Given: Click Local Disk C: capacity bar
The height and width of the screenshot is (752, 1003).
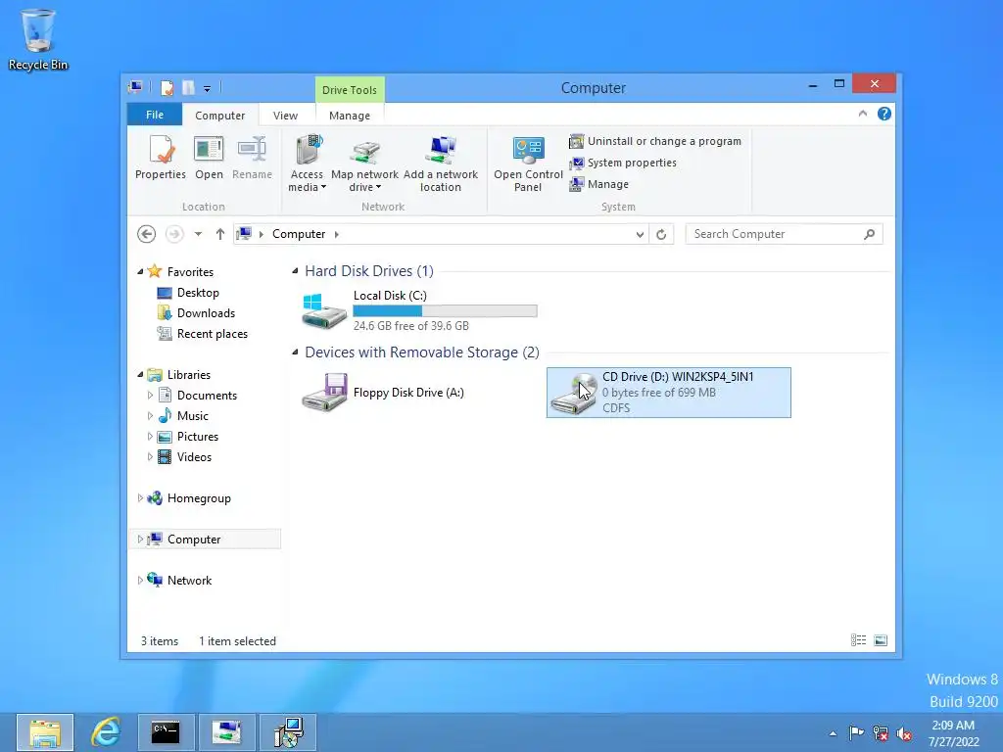Looking at the screenshot, I should 446,310.
